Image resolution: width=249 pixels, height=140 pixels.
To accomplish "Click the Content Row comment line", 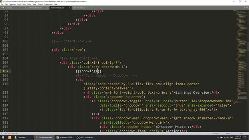I will pyautogui.click(x=72, y=41).
